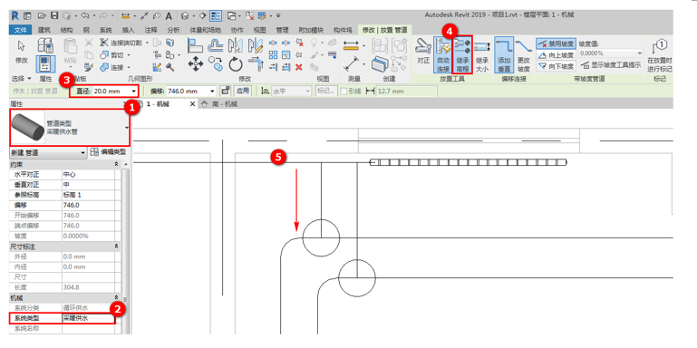Toggle the 属性 properties palette button

pyautogui.click(x=45, y=63)
